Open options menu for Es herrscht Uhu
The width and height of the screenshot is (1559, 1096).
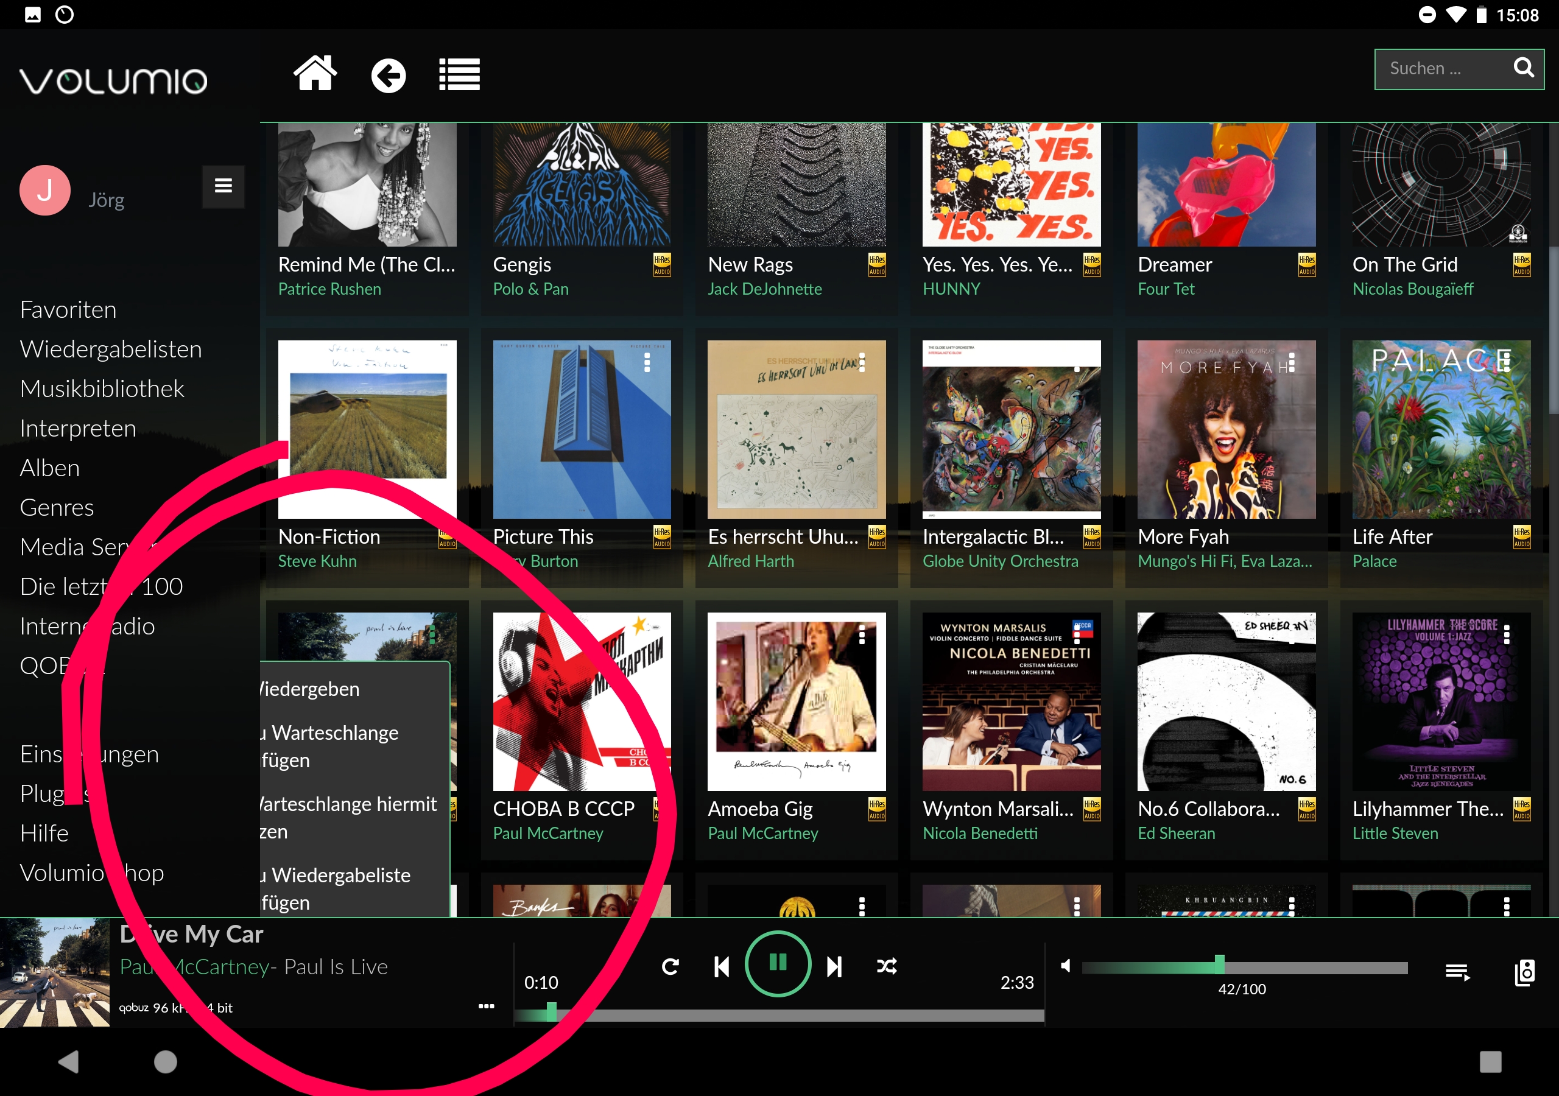862,363
